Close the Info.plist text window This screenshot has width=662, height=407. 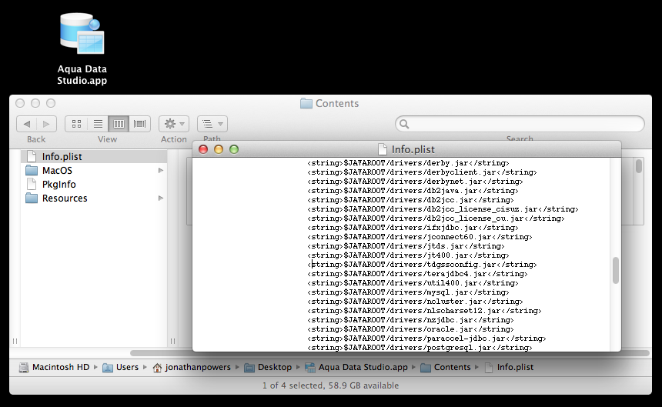point(203,149)
